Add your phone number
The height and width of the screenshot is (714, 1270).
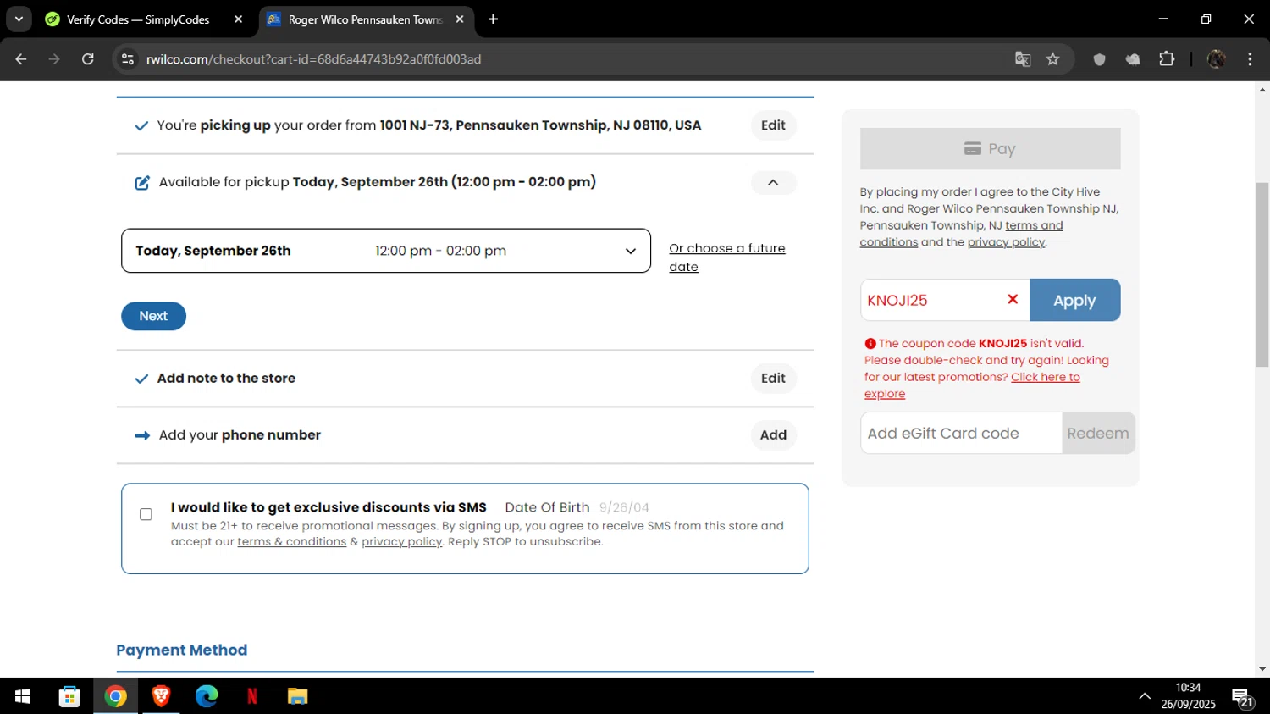(x=773, y=435)
